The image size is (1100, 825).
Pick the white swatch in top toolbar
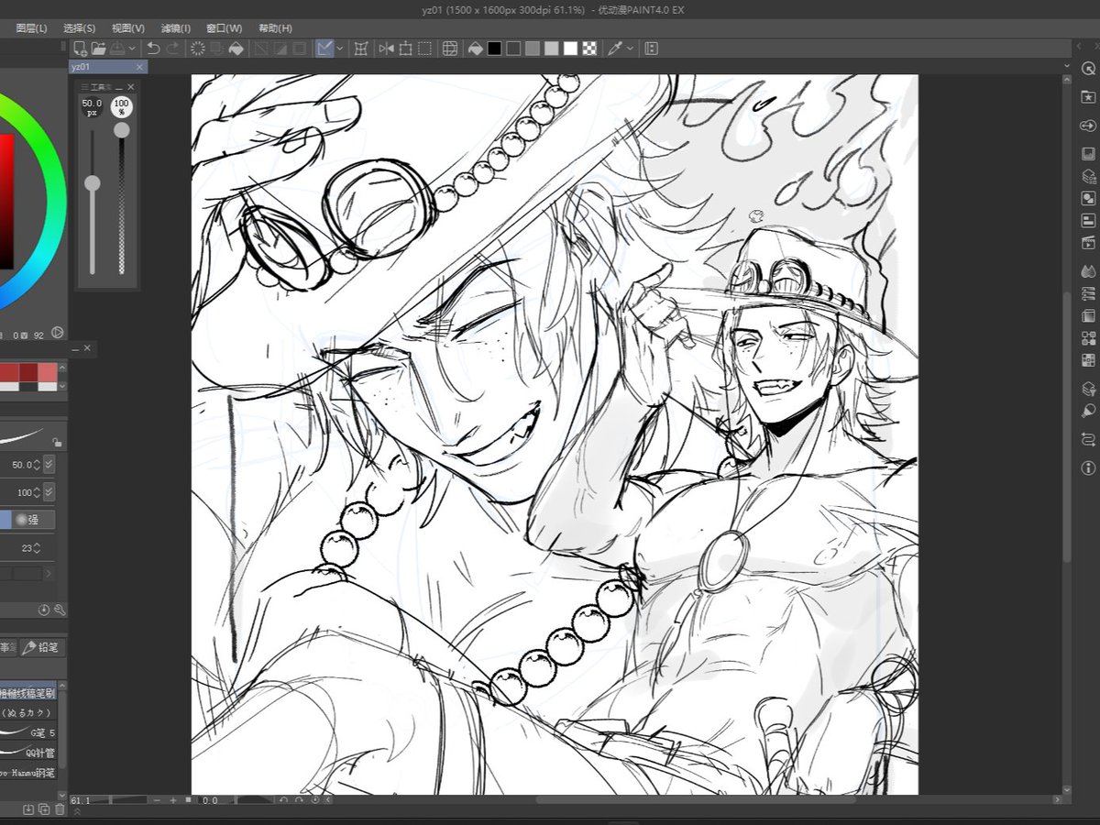[x=570, y=48]
